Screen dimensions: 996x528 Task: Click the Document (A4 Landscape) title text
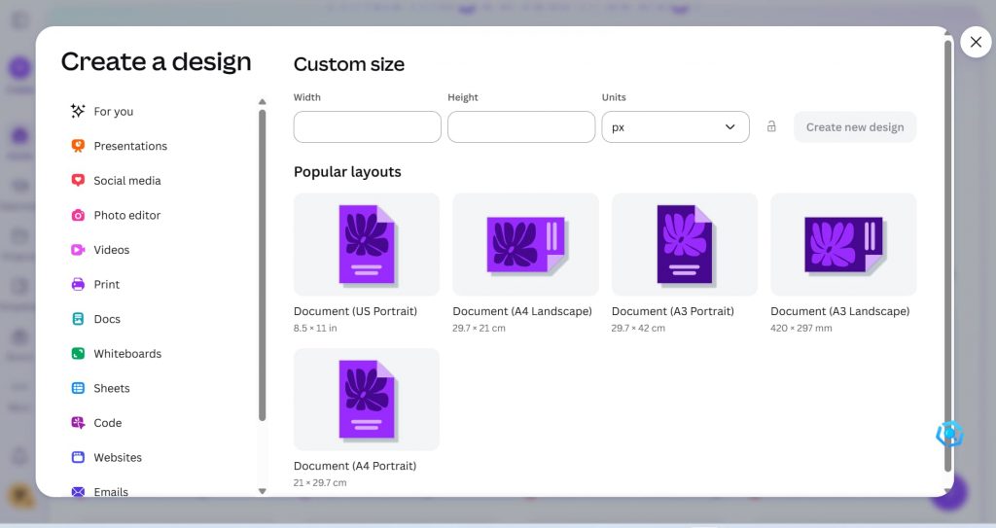522,311
